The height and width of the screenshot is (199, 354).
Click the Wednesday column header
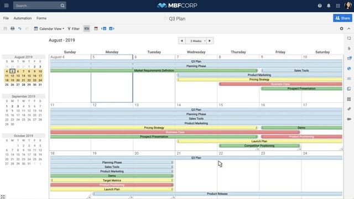click(196, 52)
